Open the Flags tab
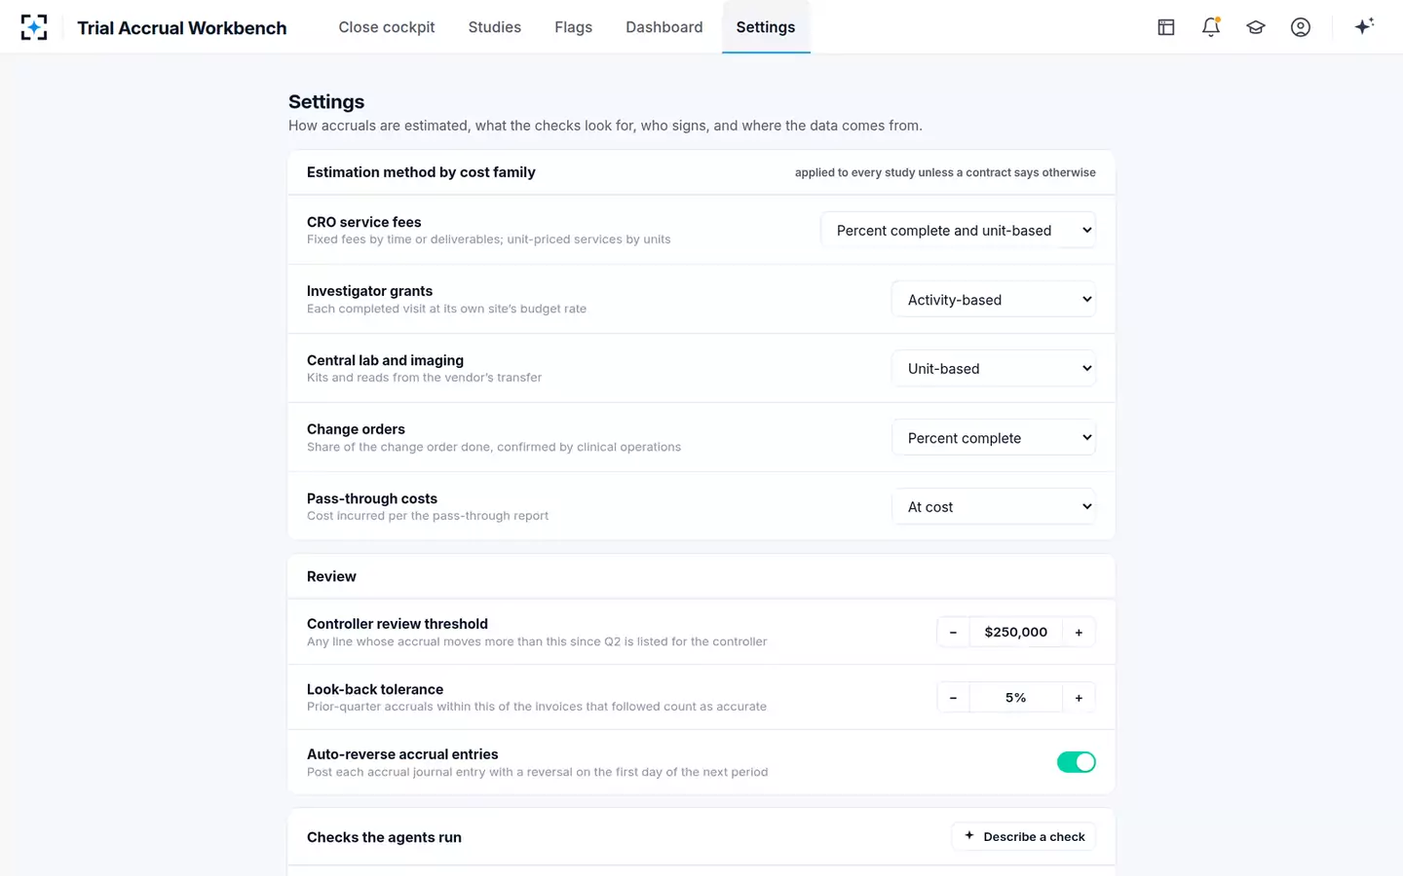 574,27
